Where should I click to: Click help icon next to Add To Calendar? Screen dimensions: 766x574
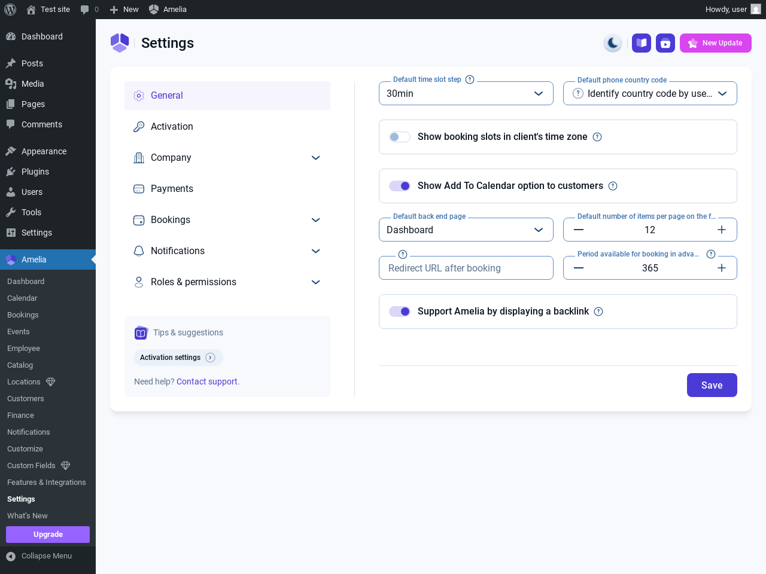613,186
